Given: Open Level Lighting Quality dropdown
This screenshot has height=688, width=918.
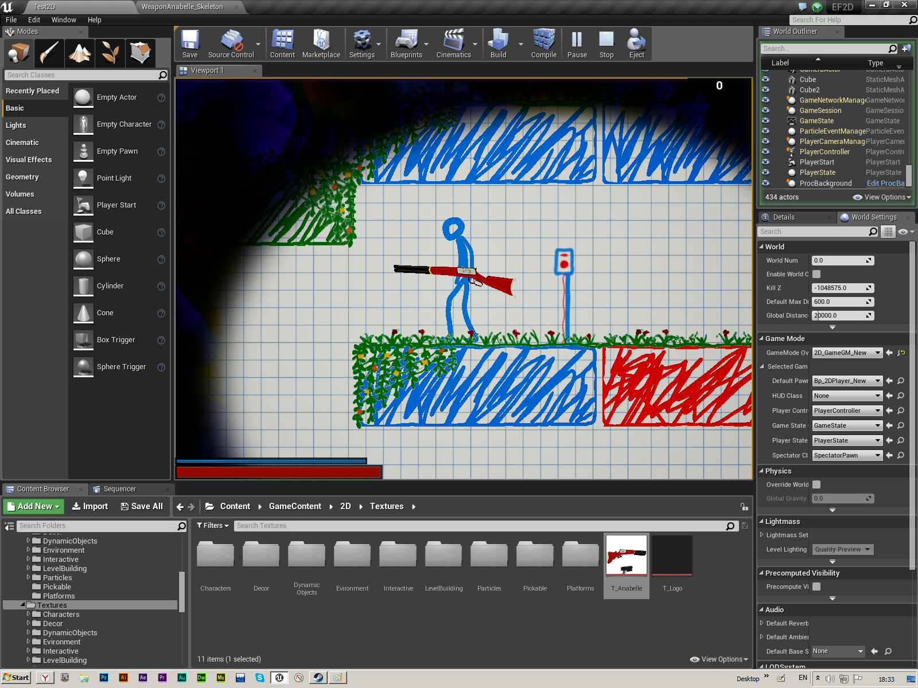Looking at the screenshot, I should click(842, 549).
